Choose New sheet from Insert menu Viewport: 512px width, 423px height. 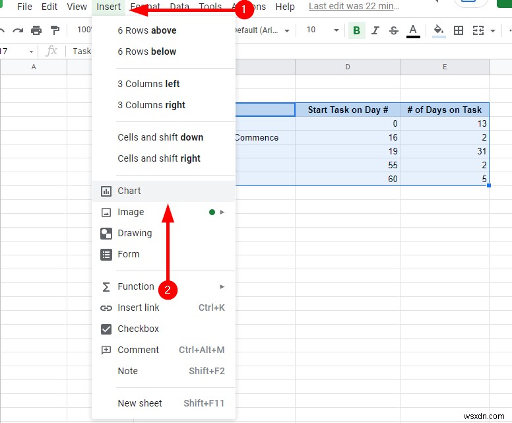tap(163, 403)
